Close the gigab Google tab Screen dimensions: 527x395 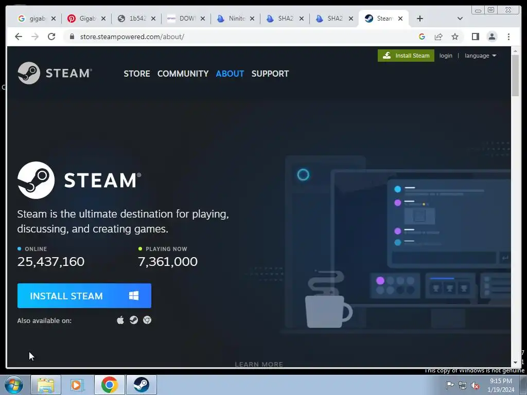[54, 19]
